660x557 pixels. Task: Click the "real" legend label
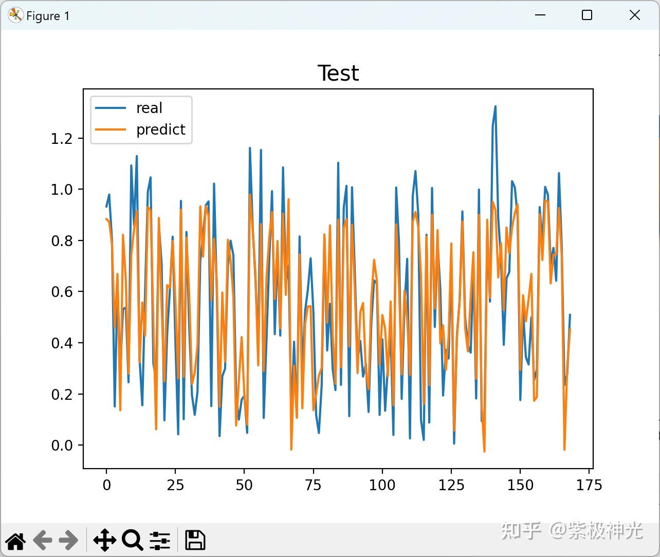coord(149,108)
